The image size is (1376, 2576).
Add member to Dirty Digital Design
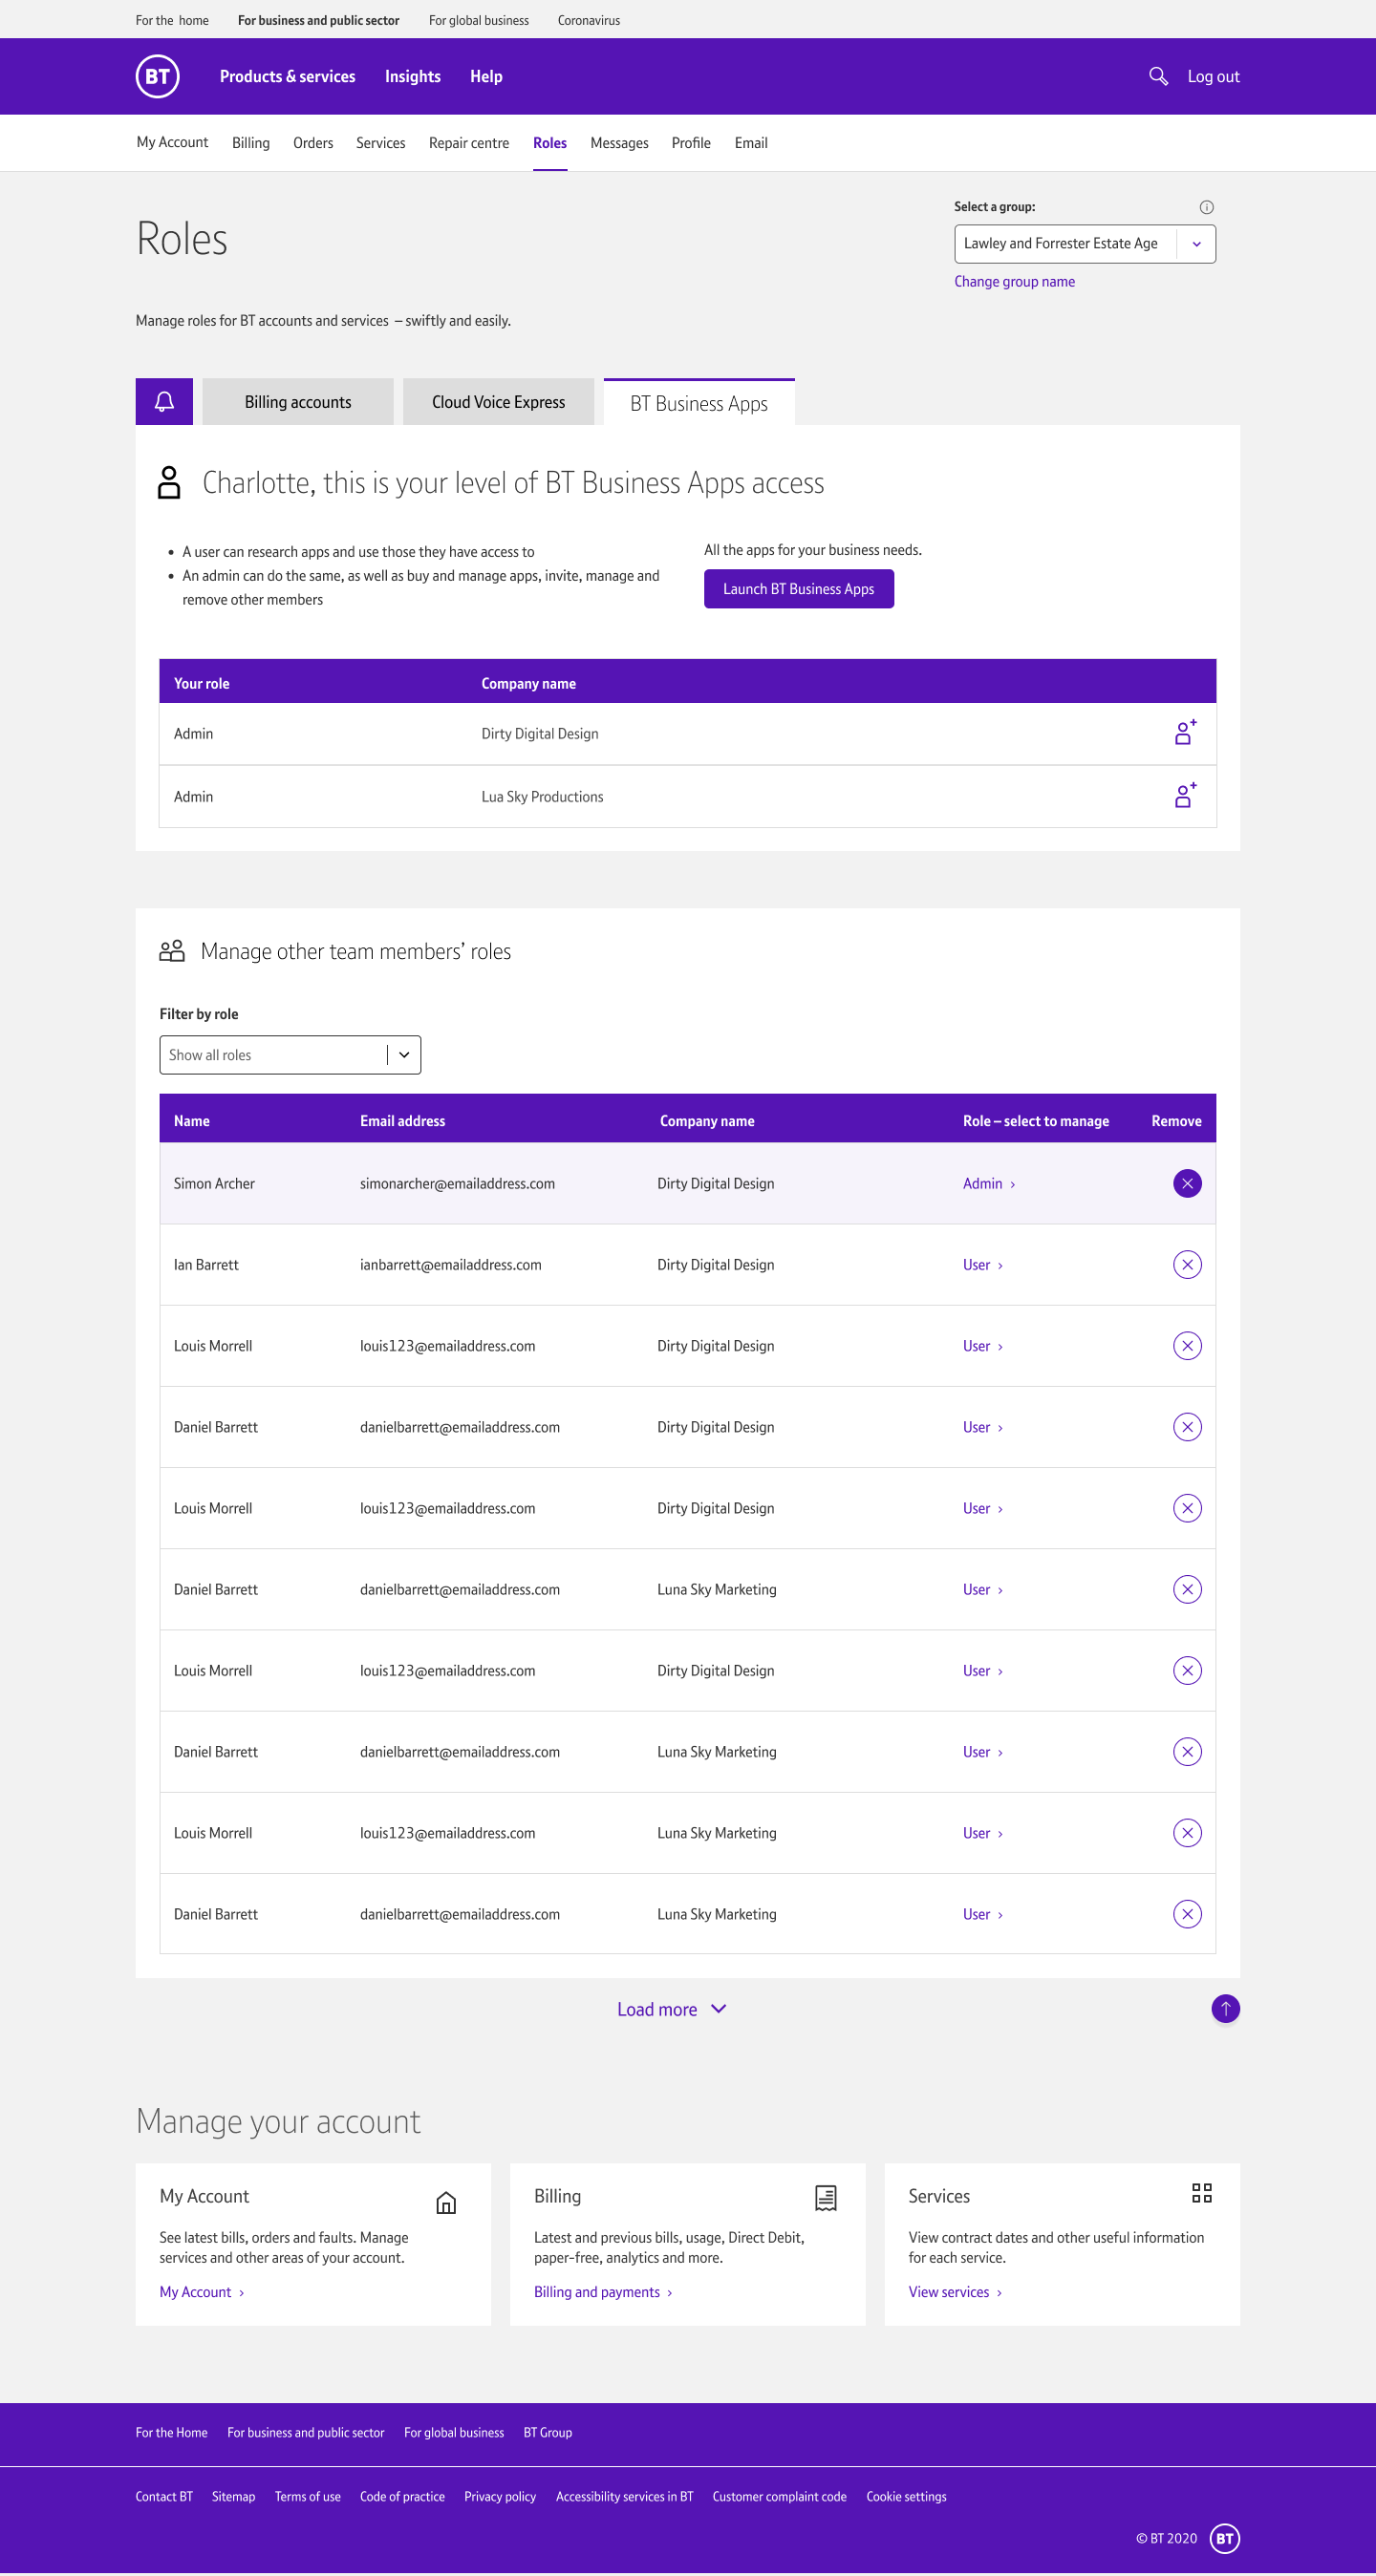(x=1185, y=733)
